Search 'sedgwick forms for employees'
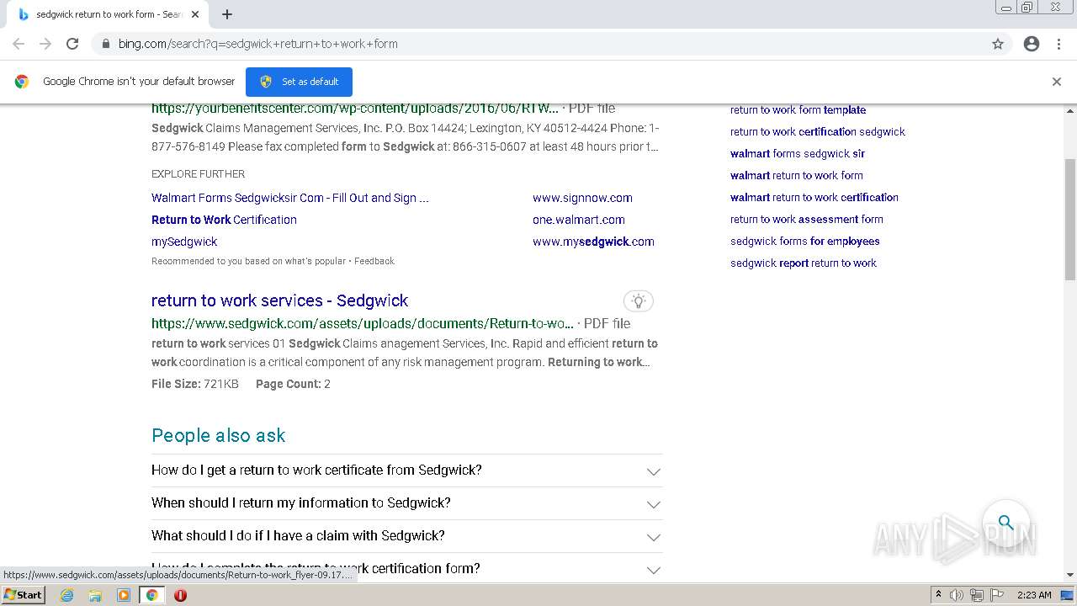The width and height of the screenshot is (1077, 606). (x=805, y=241)
